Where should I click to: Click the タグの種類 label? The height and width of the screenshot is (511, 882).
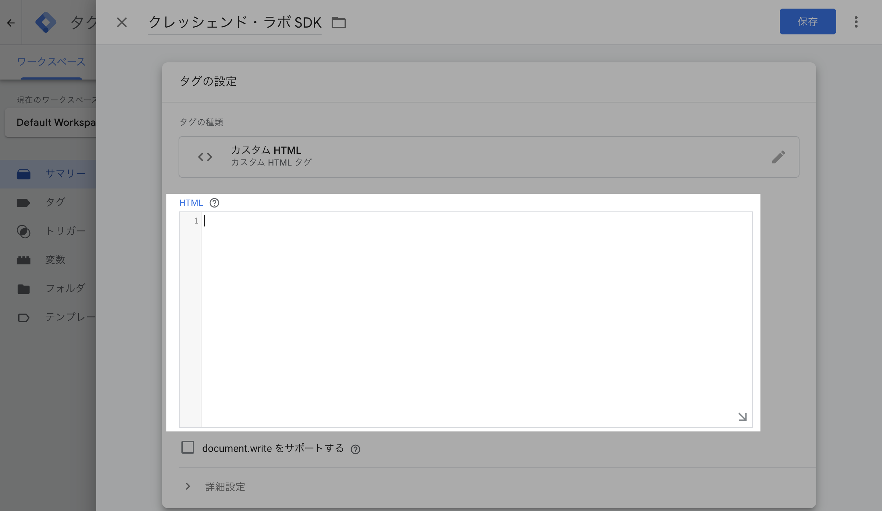(x=201, y=122)
